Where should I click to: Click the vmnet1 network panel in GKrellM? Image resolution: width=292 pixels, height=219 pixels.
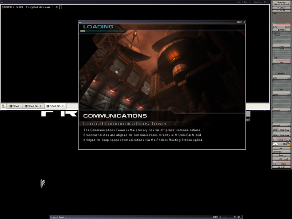pyautogui.click(x=282, y=110)
